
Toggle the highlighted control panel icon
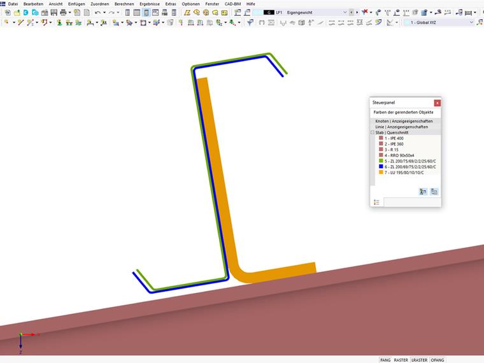tap(146, 13)
